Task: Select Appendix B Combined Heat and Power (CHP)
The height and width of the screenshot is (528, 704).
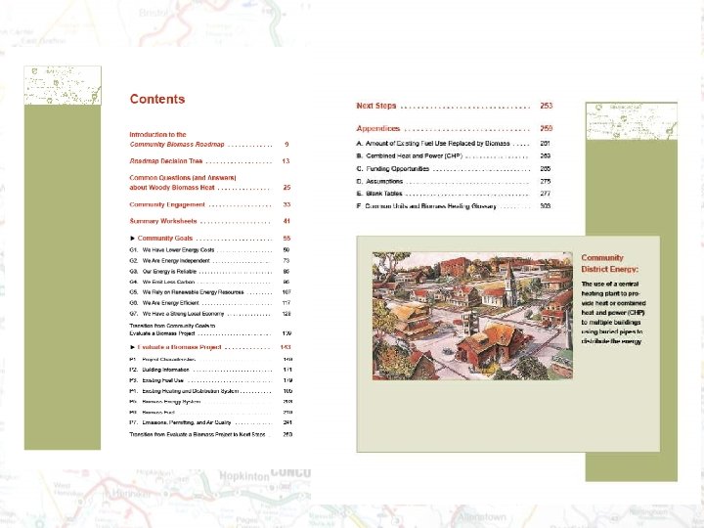Action: (x=454, y=156)
